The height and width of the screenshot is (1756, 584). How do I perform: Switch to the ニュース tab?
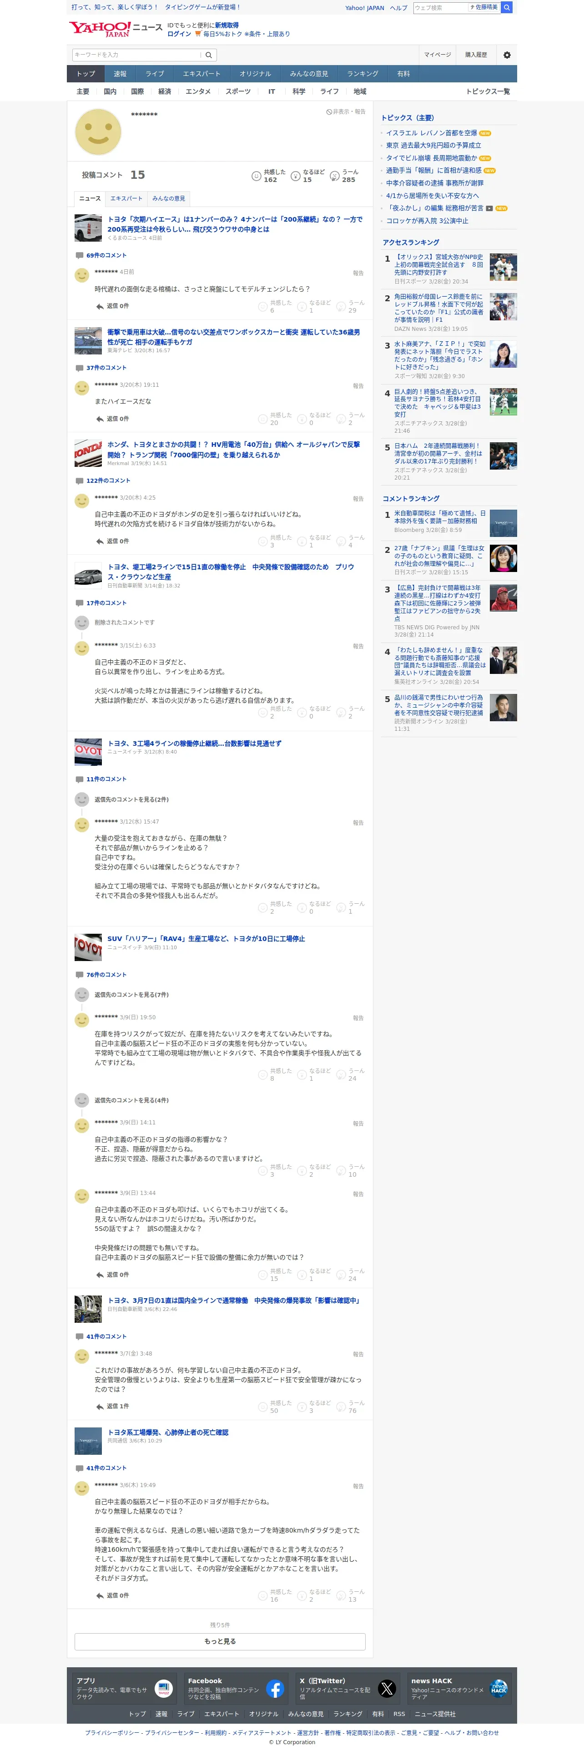click(89, 198)
